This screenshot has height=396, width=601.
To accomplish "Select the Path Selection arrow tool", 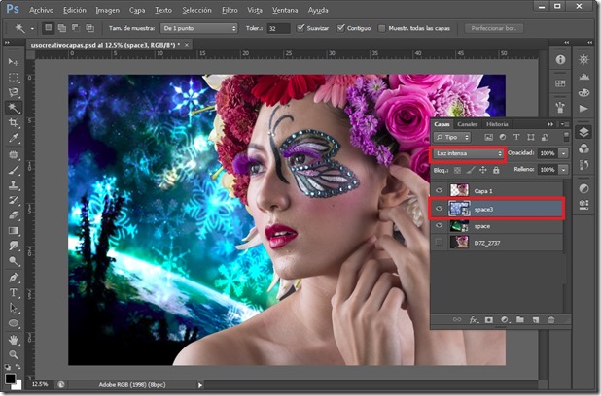I will point(14,308).
